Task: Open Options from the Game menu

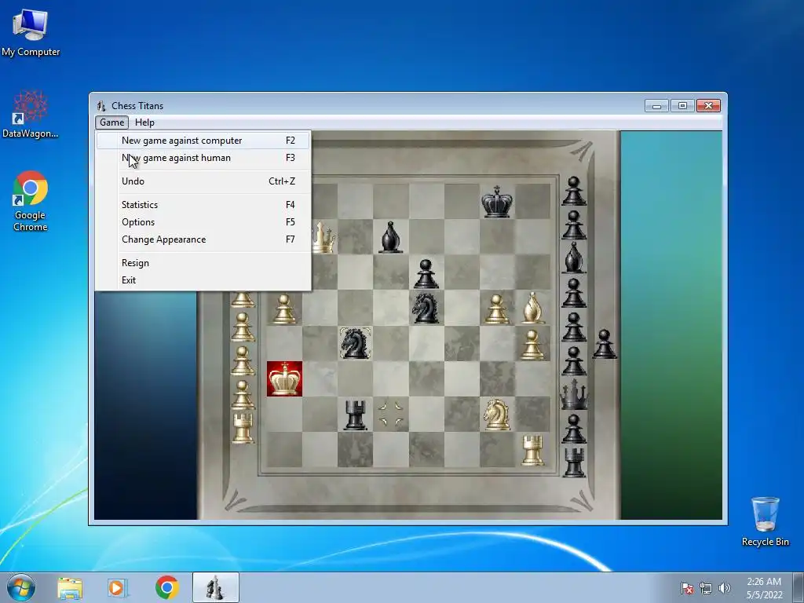Action: [203, 222]
